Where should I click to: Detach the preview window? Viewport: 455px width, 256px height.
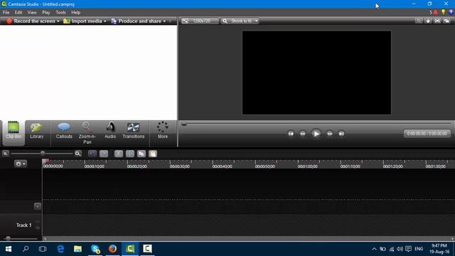(x=446, y=21)
